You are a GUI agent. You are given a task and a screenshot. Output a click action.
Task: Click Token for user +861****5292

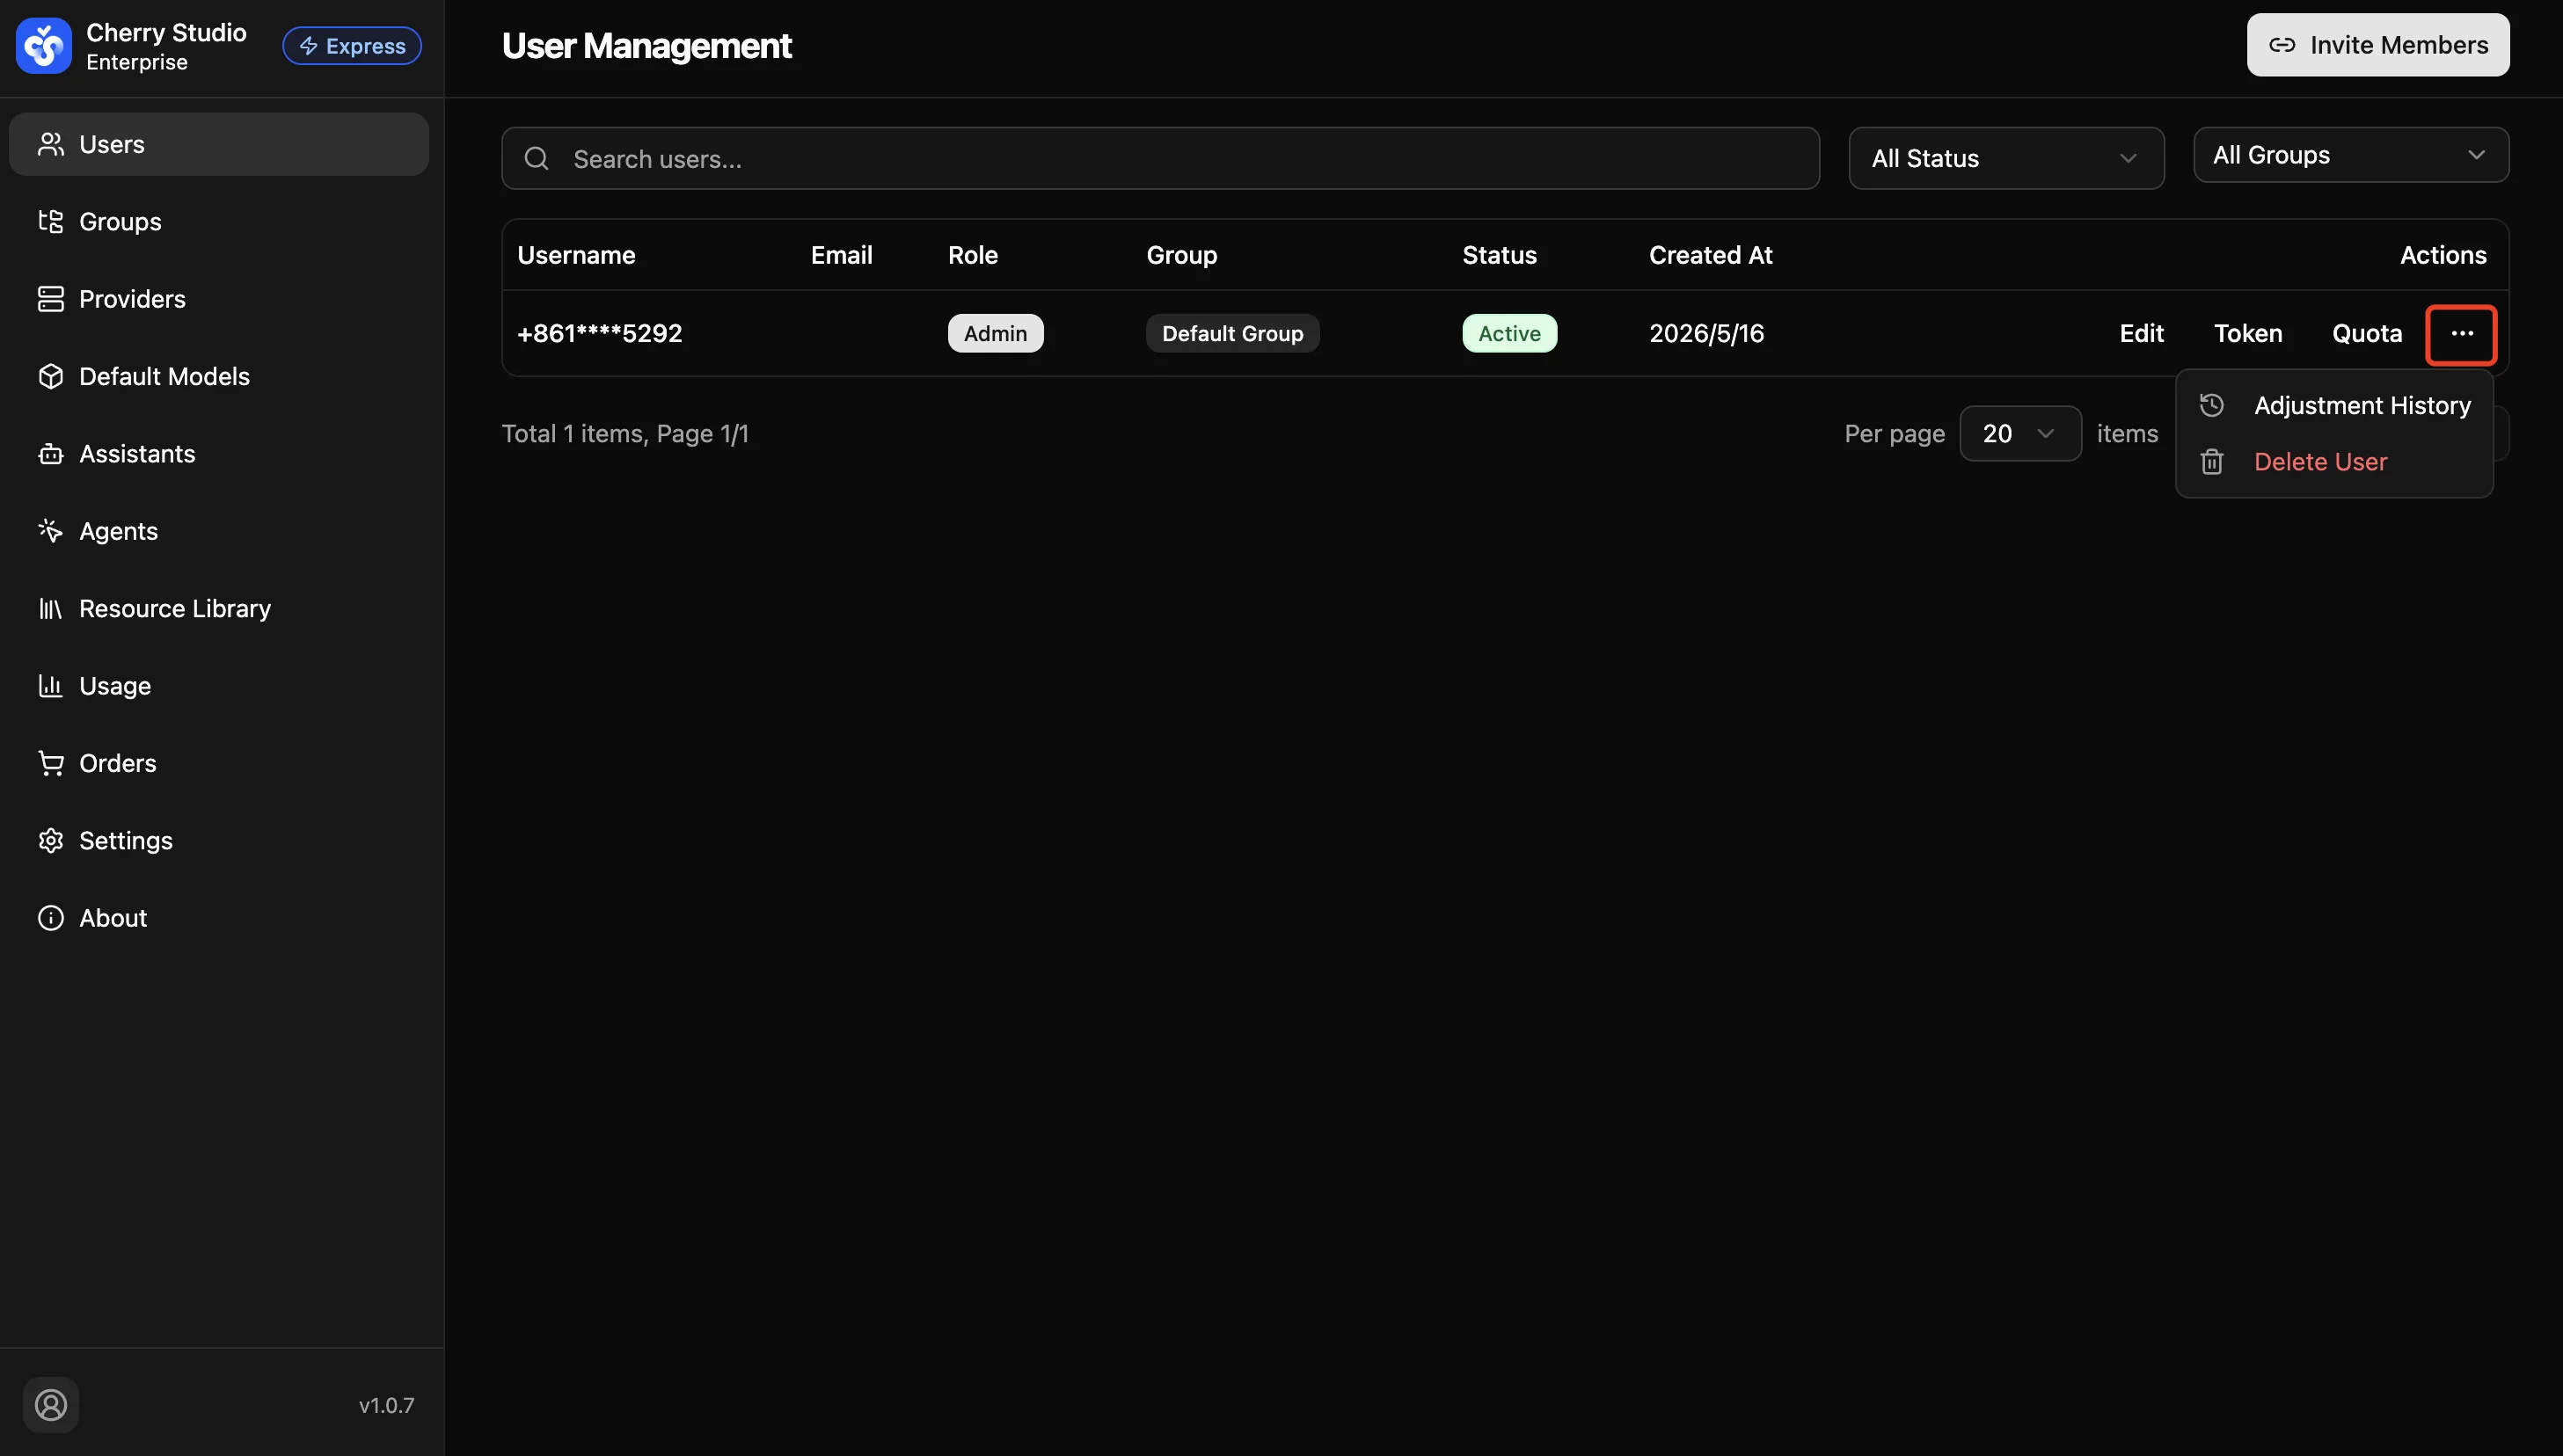[2248, 334]
